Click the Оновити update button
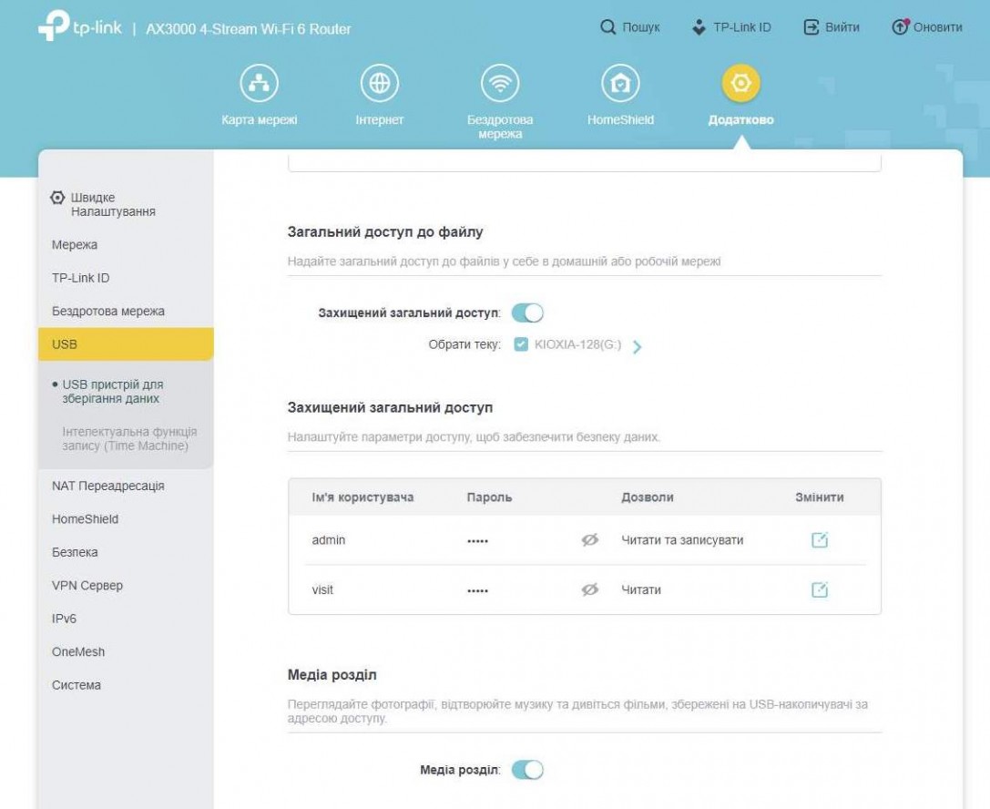990x809 pixels. click(x=927, y=27)
